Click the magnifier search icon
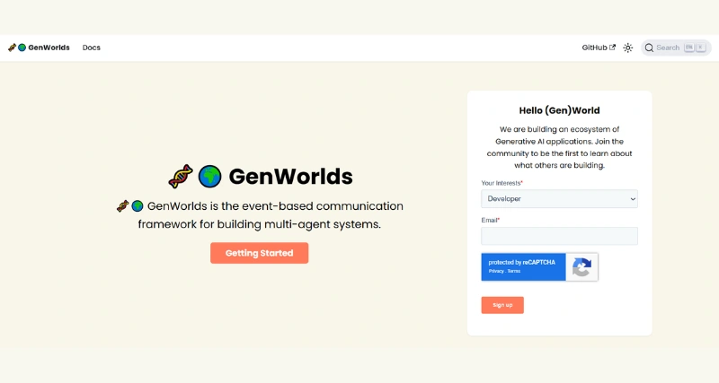This screenshot has height=383, width=719. 649,48
